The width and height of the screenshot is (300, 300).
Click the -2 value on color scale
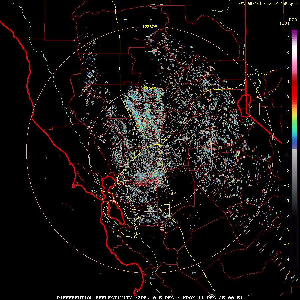tap(286, 171)
